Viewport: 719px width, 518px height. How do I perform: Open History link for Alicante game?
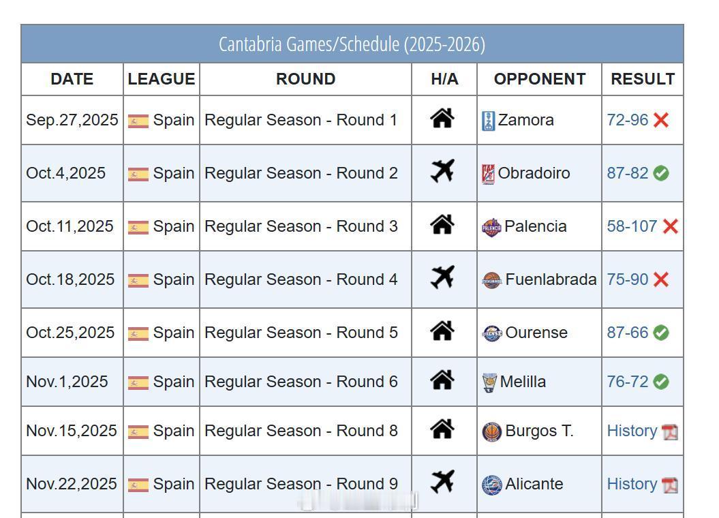632,484
